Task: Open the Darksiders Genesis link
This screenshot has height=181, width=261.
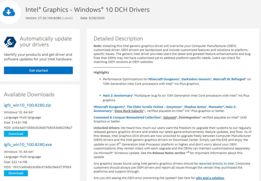Action: (196, 79)
